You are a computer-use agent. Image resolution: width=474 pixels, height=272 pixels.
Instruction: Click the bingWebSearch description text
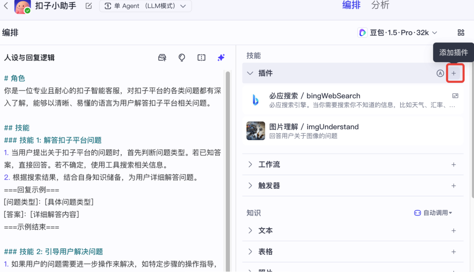362,105
